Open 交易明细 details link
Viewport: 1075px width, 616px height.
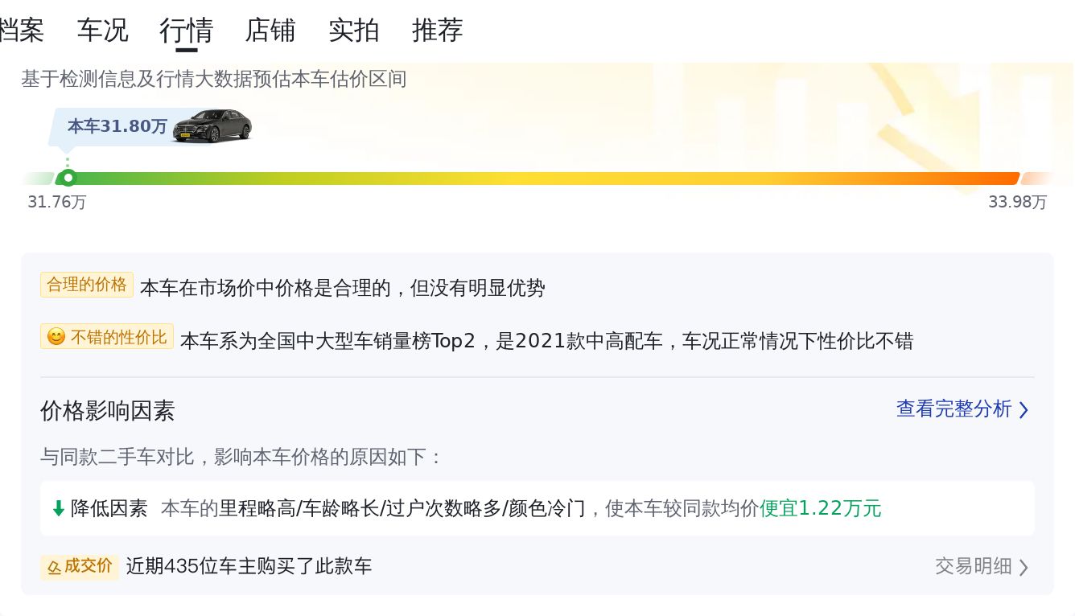(973, 566)
